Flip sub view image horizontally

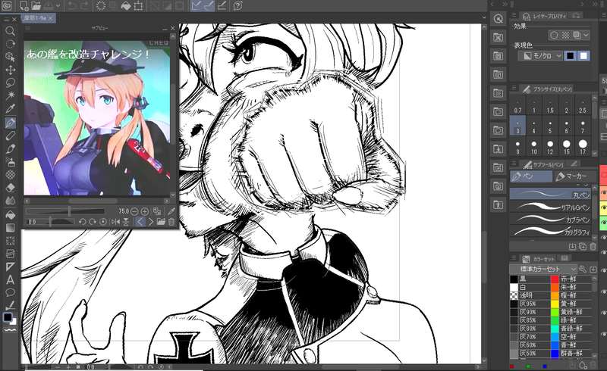(115, 222)
